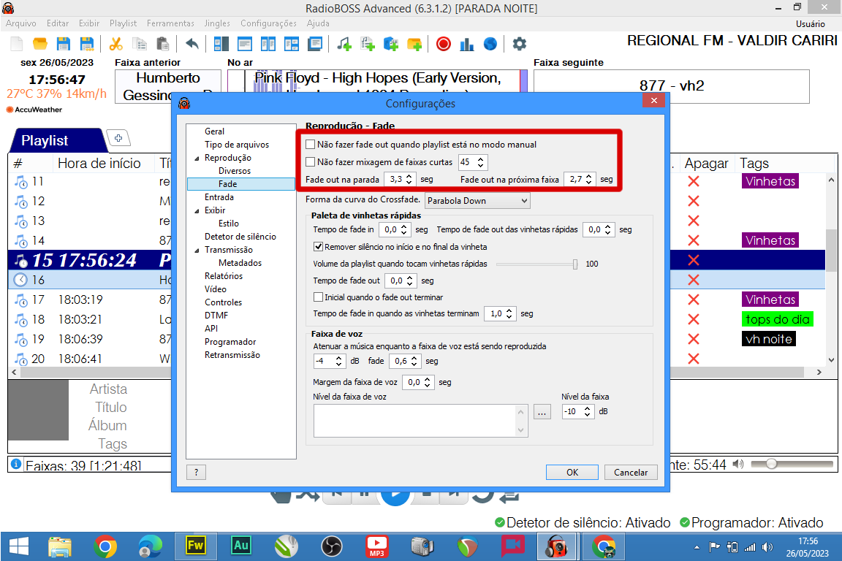Select Metadados in settings tree
Viewport: 842px width, 561px height.
click(x=240, y=263)
